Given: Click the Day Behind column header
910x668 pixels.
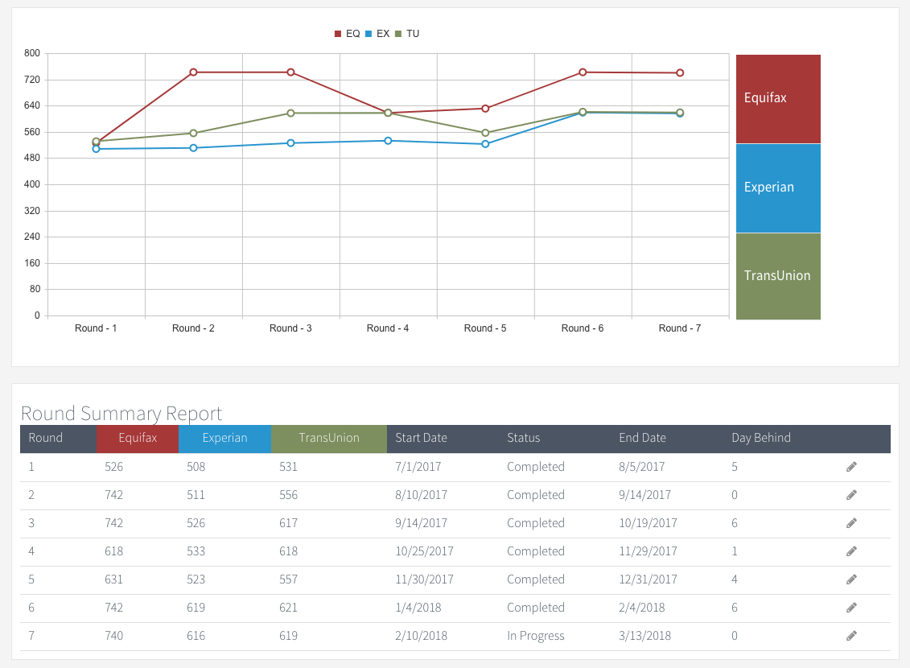Looking at the screenshot, I should (761, 438).
